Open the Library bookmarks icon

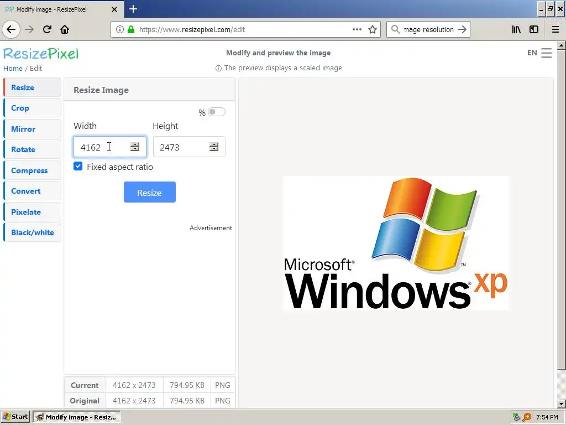click(x=516, y=30)
